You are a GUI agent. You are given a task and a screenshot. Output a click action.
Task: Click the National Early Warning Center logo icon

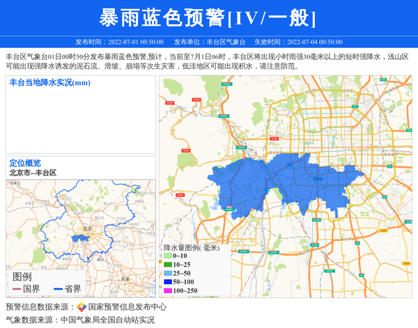tap(82, 307)
